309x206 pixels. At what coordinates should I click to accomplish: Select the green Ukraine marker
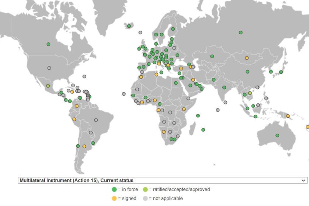[x=178, y=55]
